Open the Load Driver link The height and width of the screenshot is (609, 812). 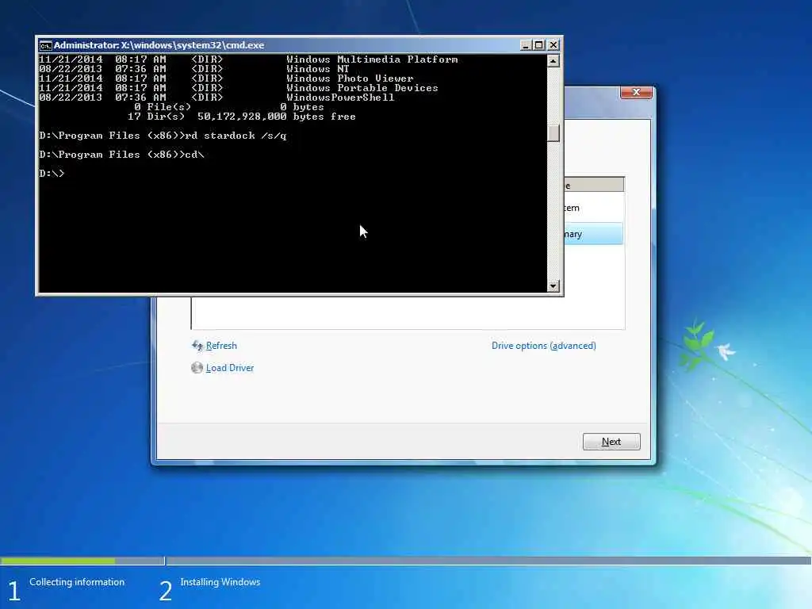(230, 368)
